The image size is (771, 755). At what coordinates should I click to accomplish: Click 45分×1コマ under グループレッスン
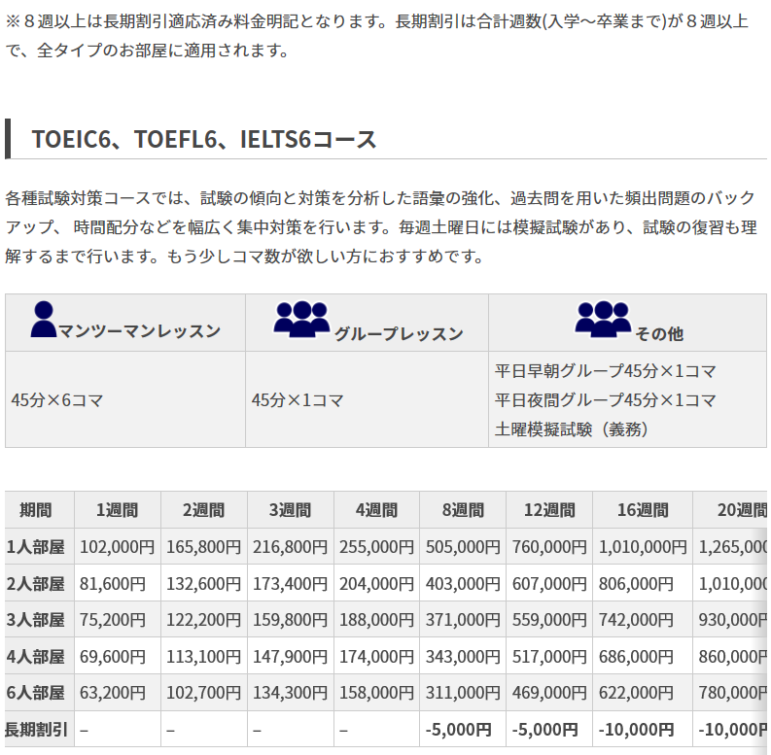point(298,399)
